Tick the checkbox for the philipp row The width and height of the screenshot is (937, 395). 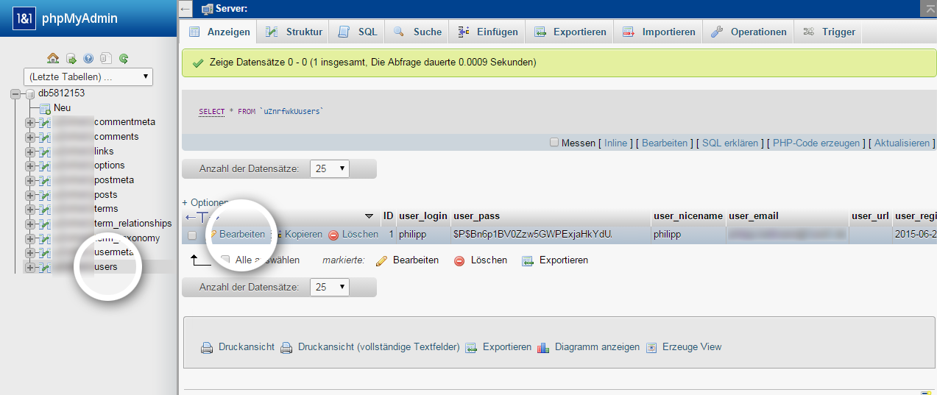point(192,235)
